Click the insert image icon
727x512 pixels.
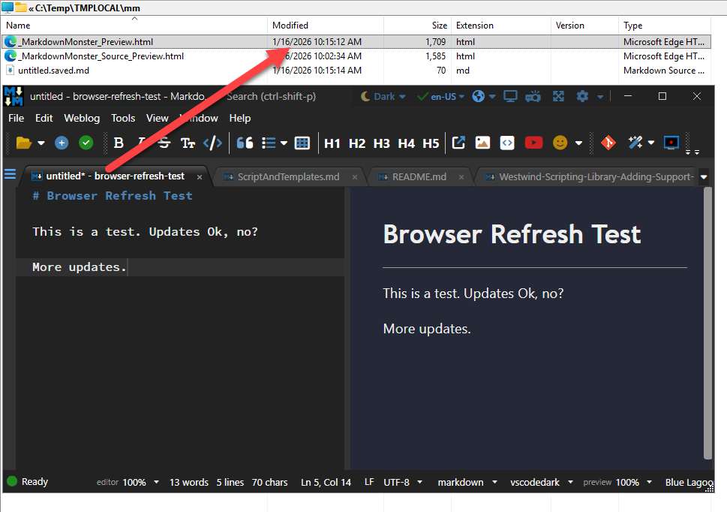click(482, 143)
